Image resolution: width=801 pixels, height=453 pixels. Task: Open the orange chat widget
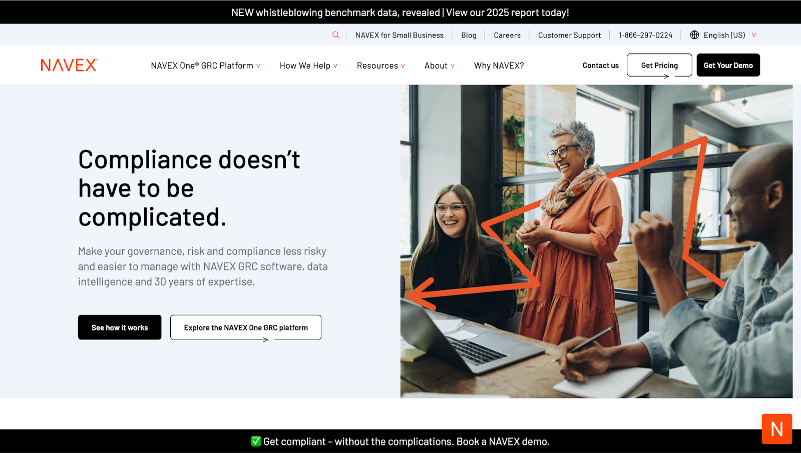coord(776,428)
